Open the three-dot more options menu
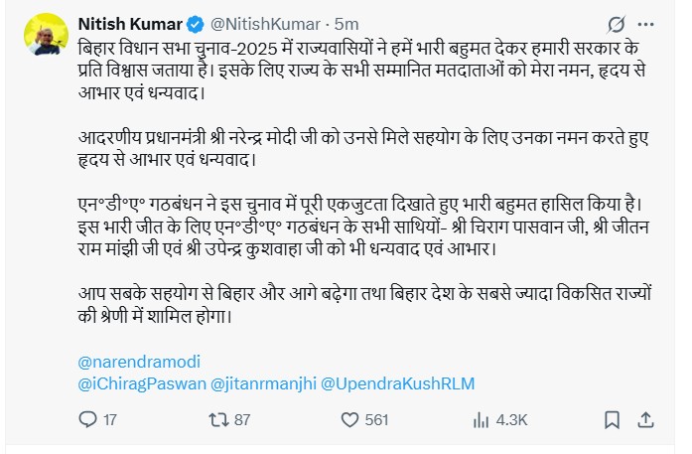 click(x=647, y=24)
